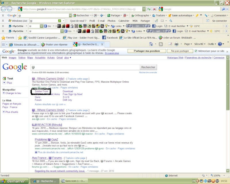Viewport: 230px width, 184px height.
Task: Click Partager ma position button
Action: (147, 51)
